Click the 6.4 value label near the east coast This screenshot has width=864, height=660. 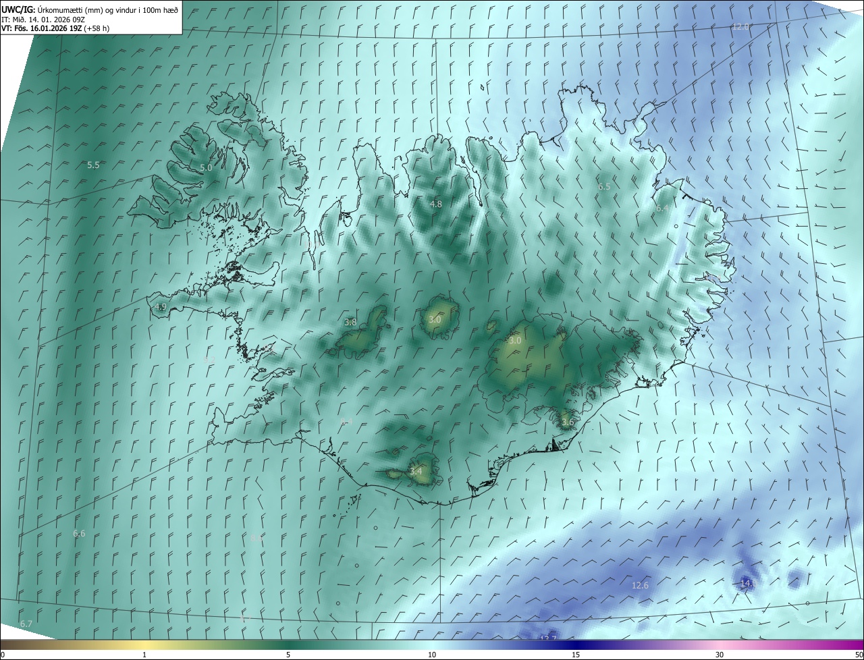(x=662, y=209)
